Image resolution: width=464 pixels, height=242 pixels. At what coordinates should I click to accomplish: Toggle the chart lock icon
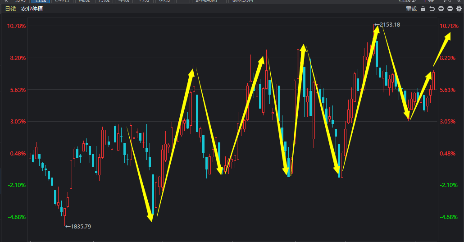pos(423,9)
